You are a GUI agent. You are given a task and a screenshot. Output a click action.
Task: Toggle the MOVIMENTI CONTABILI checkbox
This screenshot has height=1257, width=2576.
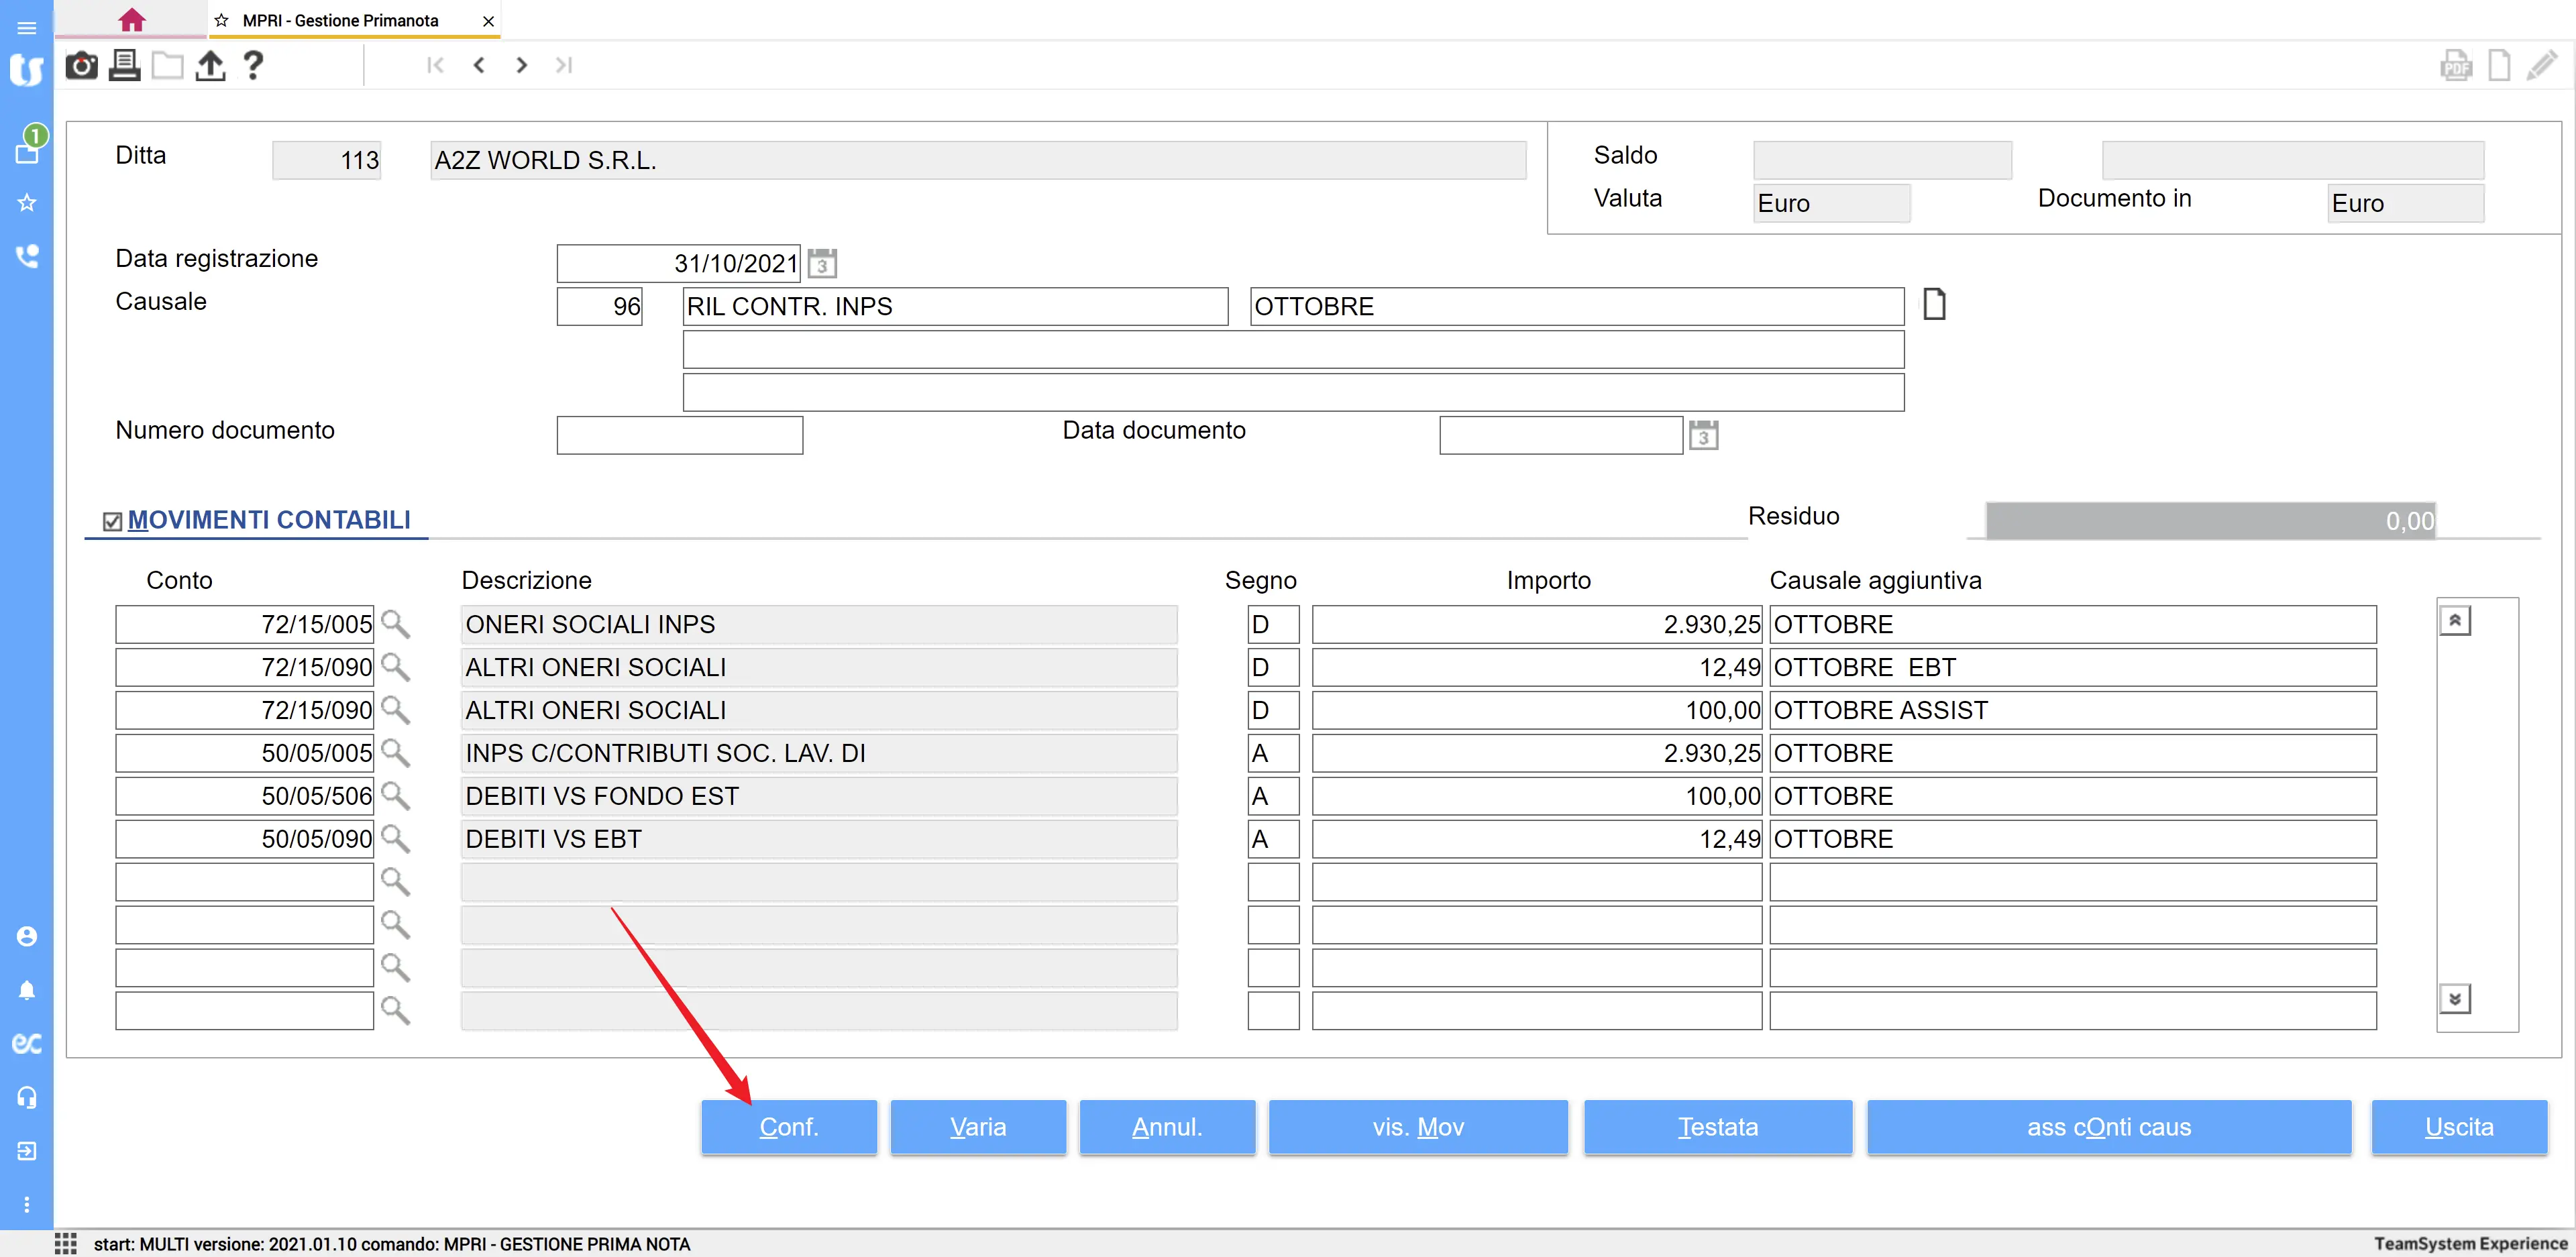click(x=112, y=521)
